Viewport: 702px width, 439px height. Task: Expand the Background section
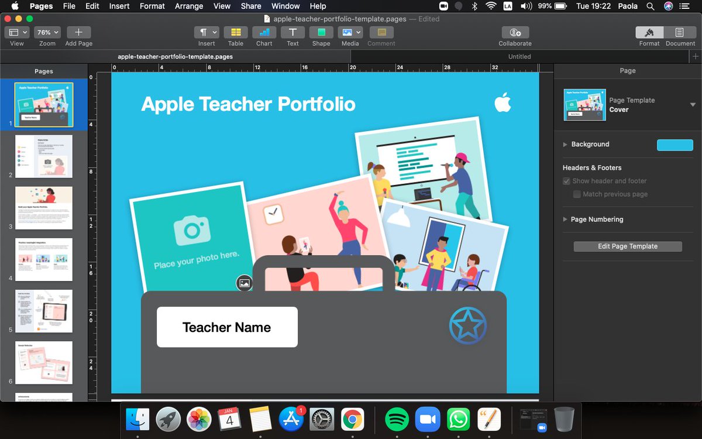point(565,144)
